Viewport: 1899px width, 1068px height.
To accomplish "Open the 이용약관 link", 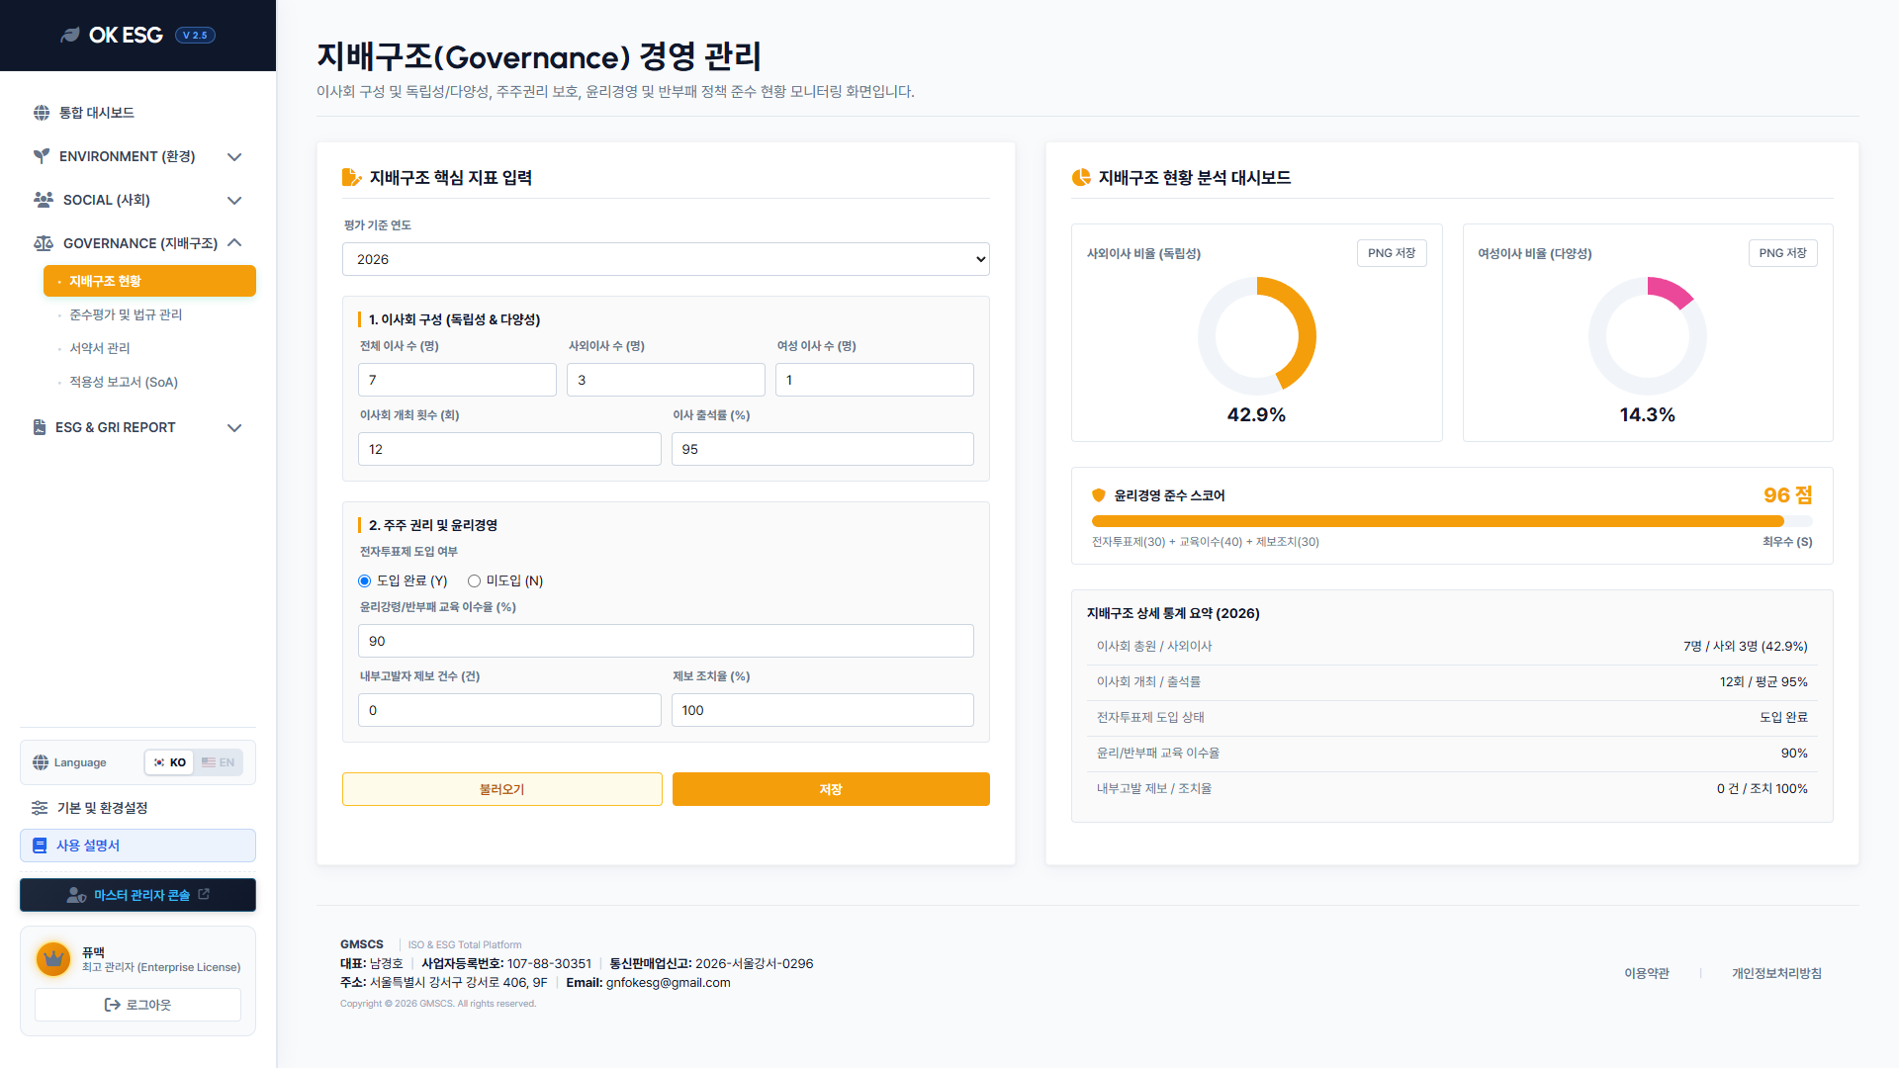I will click(1647, 973).
